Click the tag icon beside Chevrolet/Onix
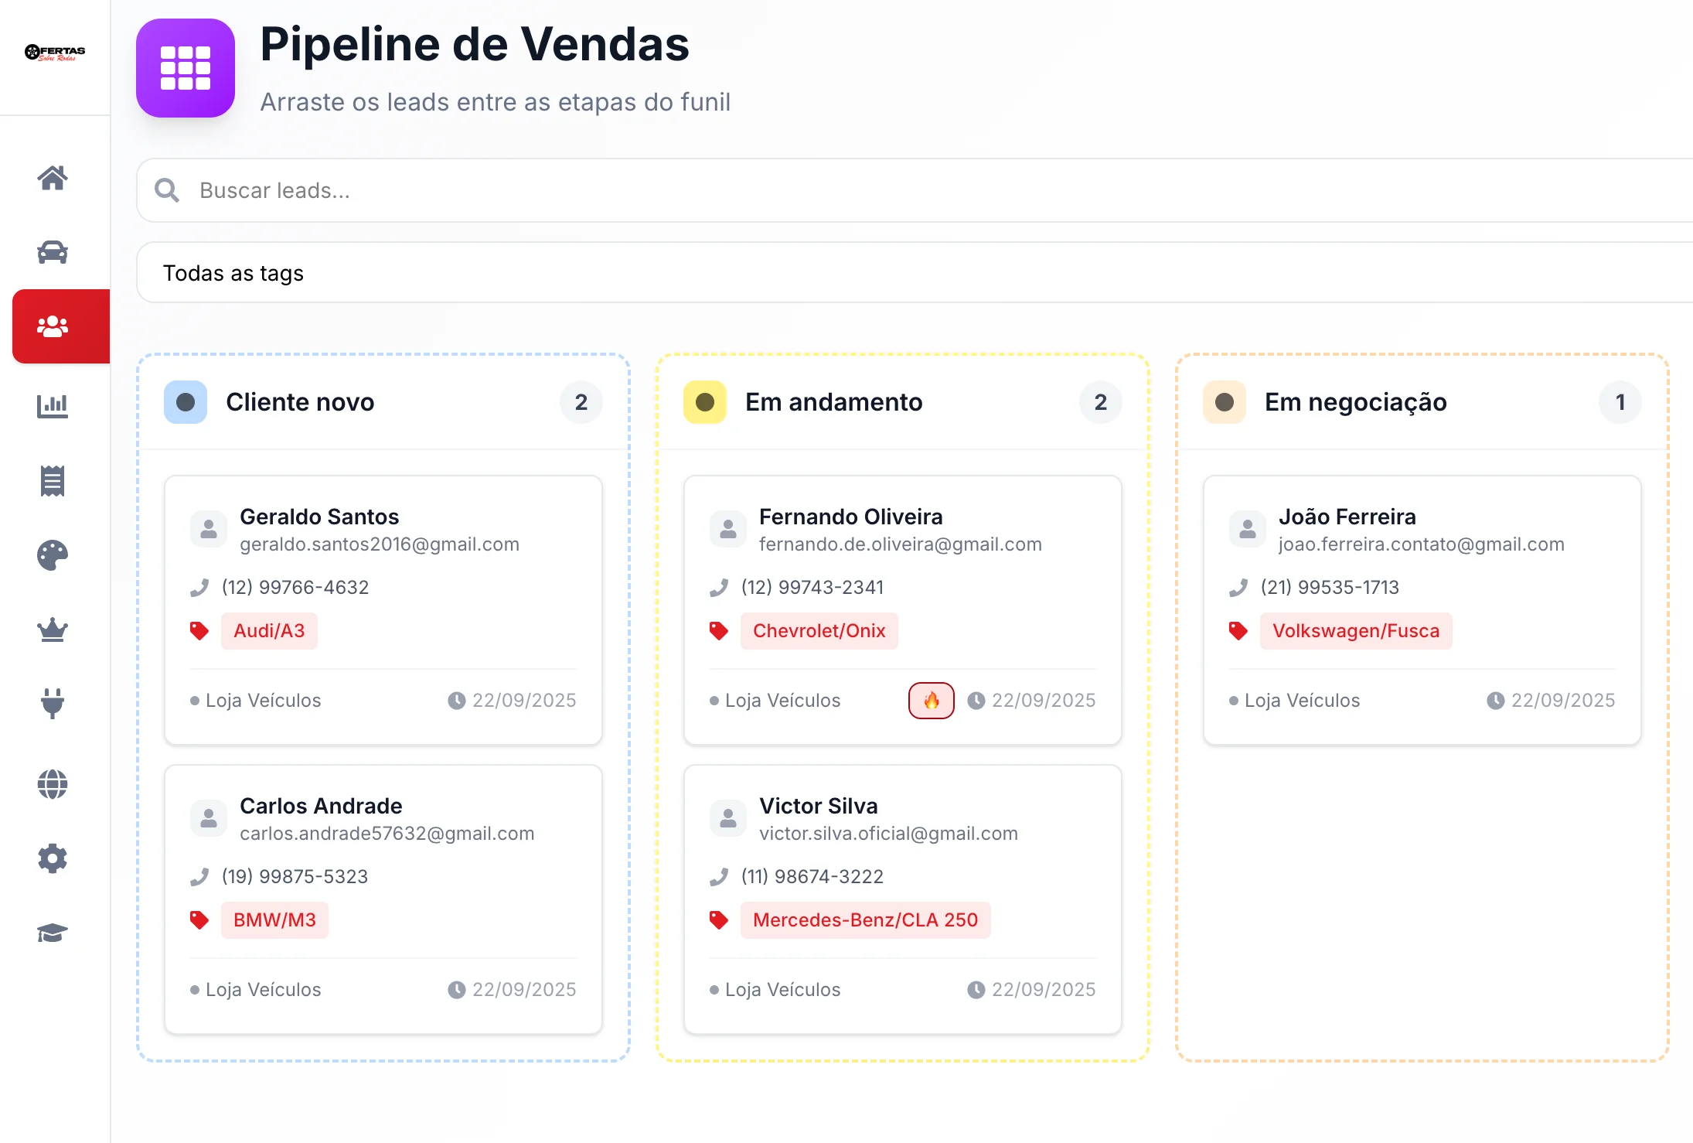 coord(719,631)
